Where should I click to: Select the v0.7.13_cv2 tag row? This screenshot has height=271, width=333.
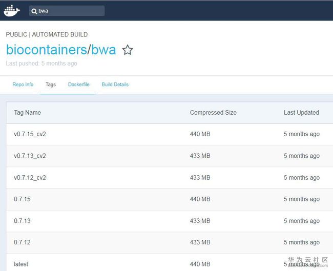pos(170,156)
